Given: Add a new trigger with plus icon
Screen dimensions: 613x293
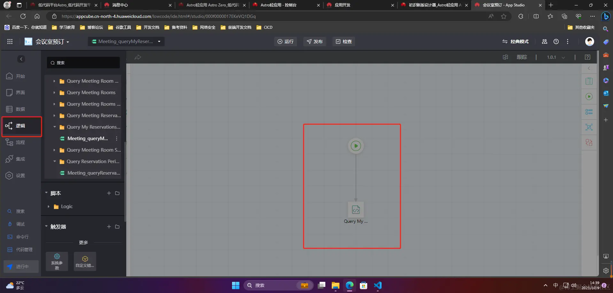Looking at the screenshot, I should 109,227.
